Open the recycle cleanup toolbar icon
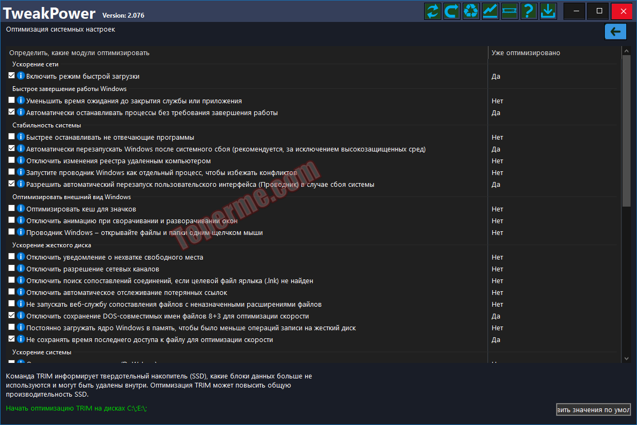 471,11
